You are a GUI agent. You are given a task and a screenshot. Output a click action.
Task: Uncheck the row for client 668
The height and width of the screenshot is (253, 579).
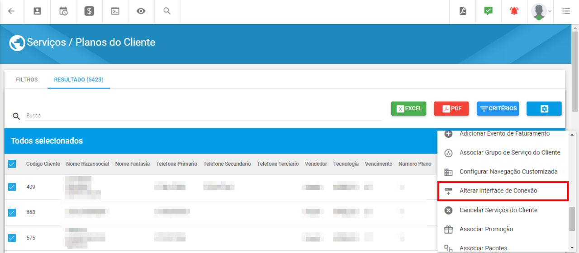tap(12, 212)
